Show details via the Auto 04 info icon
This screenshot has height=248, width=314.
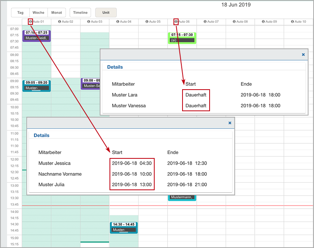click(x=118, y=22)
